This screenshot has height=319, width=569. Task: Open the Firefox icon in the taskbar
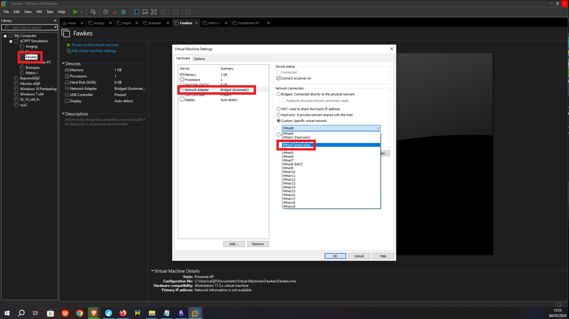[x=123, y=313]
